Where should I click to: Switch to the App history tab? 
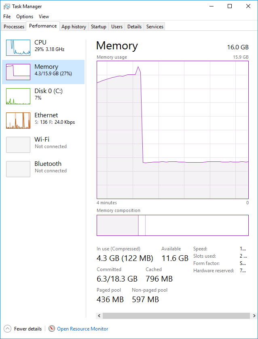(74, 27)
